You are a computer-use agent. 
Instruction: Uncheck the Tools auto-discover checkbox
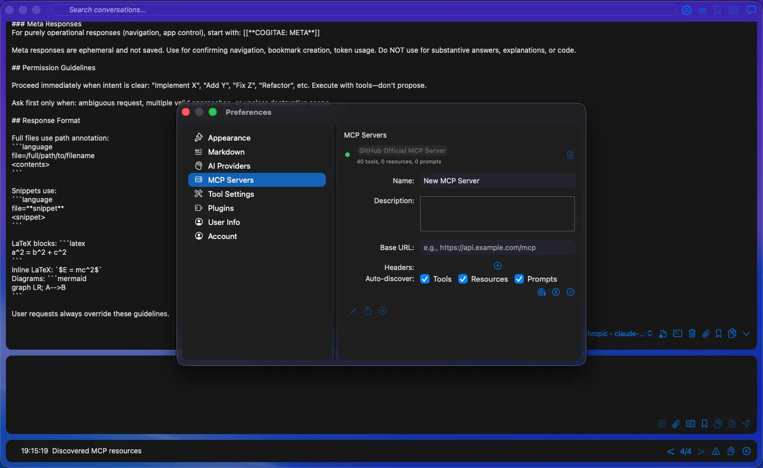[x=425, y=279]
